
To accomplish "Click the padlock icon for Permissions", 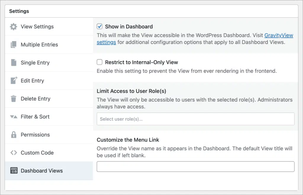I will point(14,134).
